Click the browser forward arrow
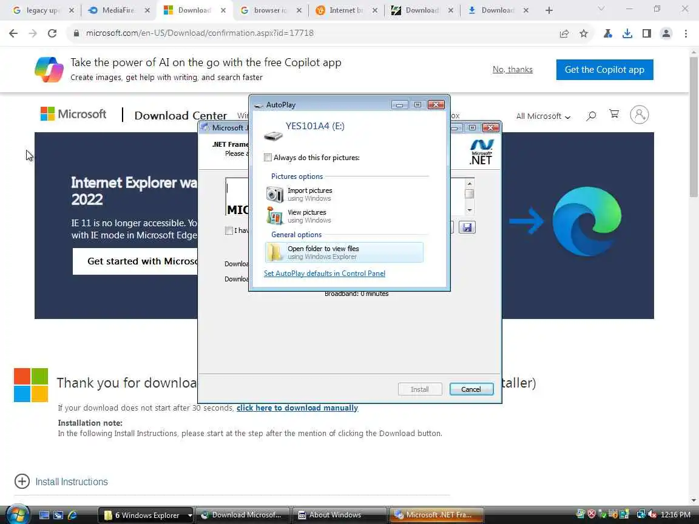 click(33, 33)
